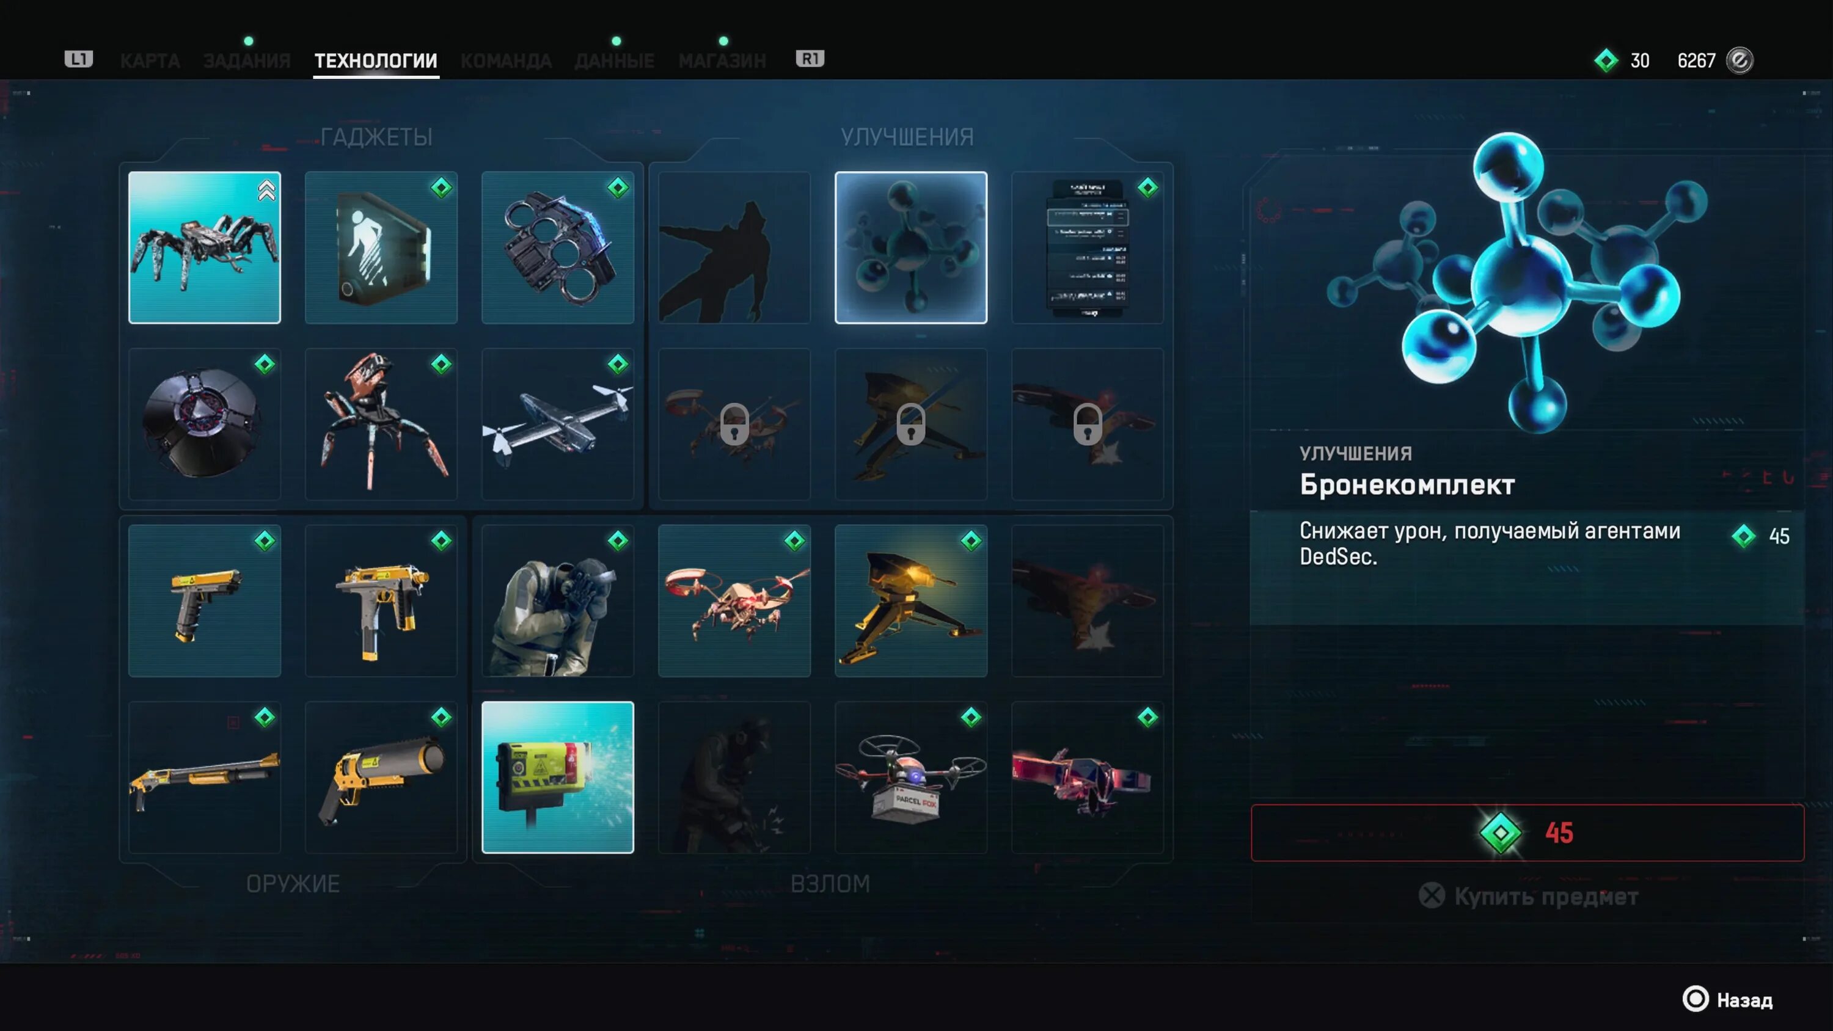1833x1031 pixels.
Task: Open the locked turret upgrade tile
Action: click(x=911, y=424)
